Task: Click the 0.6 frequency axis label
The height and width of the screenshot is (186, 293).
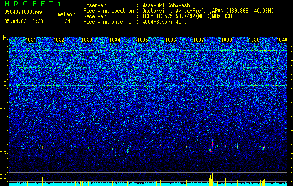Action: tap(4, 177)
